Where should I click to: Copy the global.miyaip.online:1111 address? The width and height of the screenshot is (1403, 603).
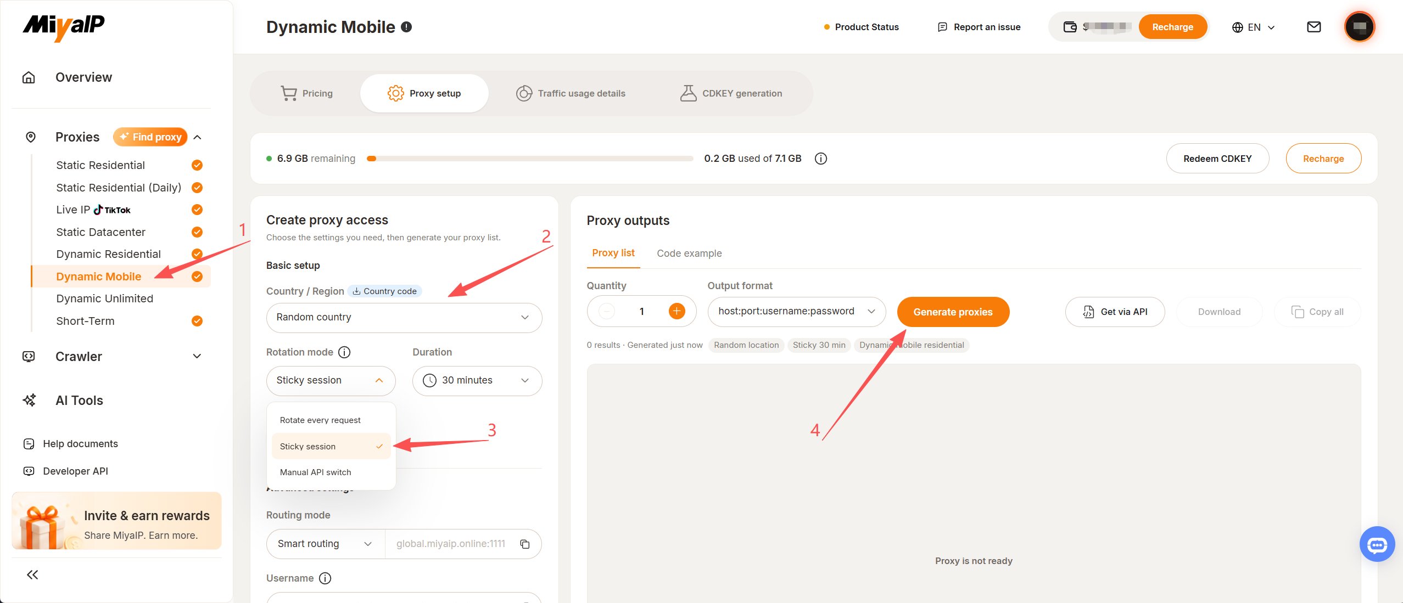coord(524,544)
